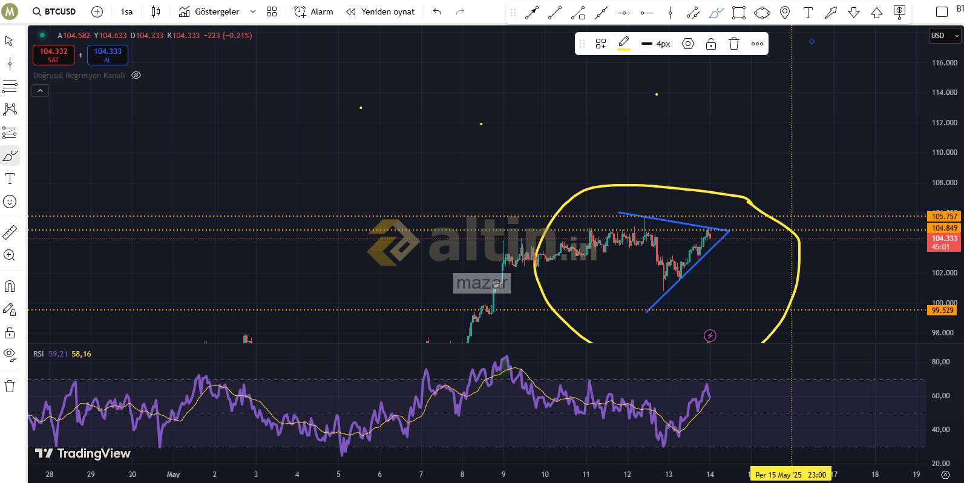
Task: Click the 99.529 price label on axis
Action: (942, 310)
